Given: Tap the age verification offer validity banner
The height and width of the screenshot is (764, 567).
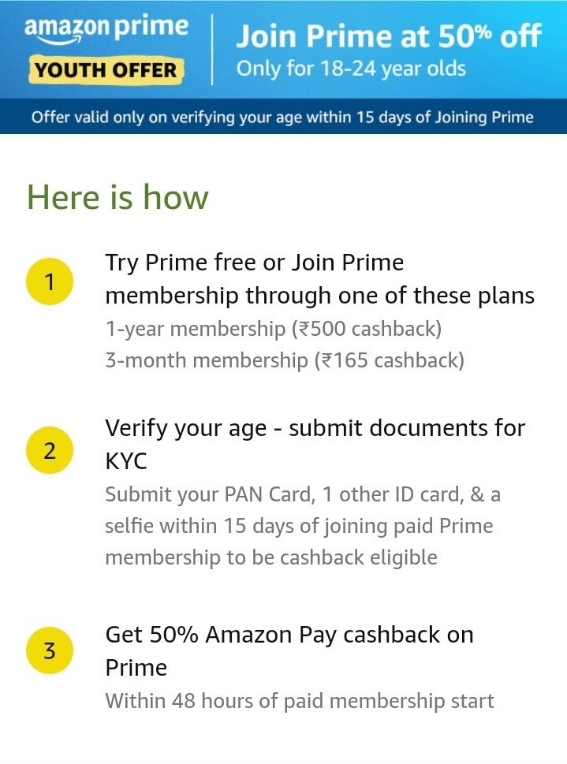Looking at the screenshot, I should click(283, 117).
